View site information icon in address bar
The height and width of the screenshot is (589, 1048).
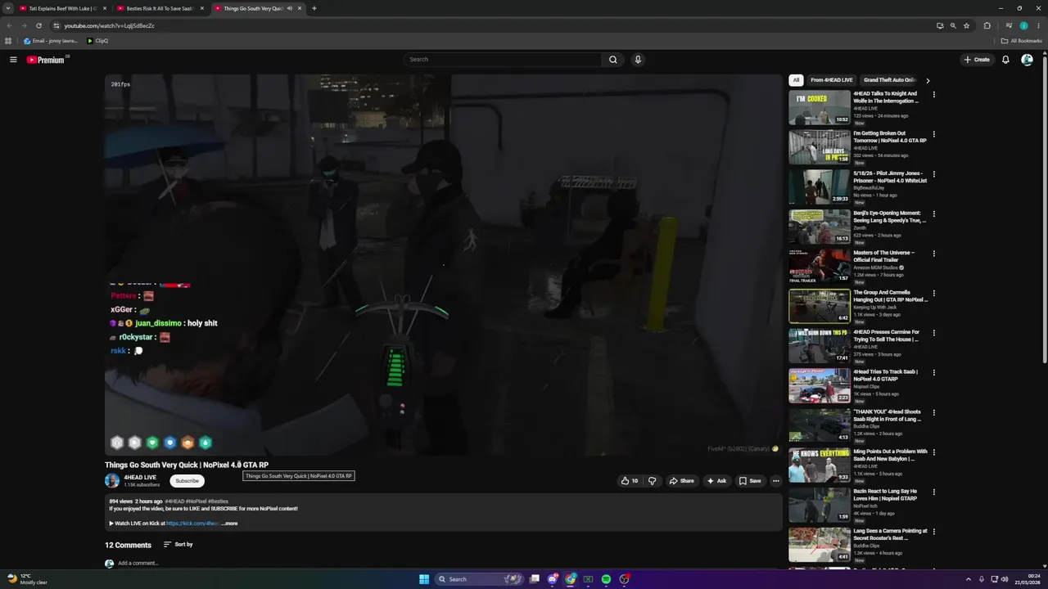(x=56, y=25)
